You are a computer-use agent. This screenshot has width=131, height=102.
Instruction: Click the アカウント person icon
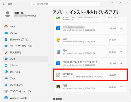(6, 65)
